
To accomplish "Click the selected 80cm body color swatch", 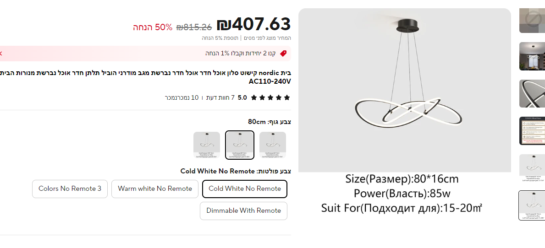I will point(240,146).
